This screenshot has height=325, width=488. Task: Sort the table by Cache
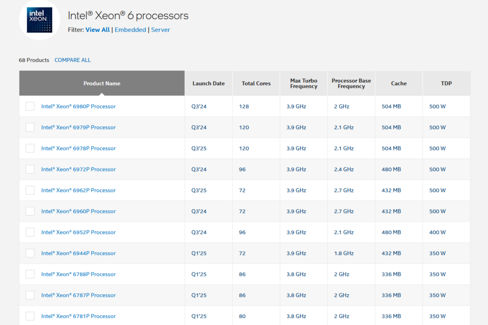click(399, 83)
